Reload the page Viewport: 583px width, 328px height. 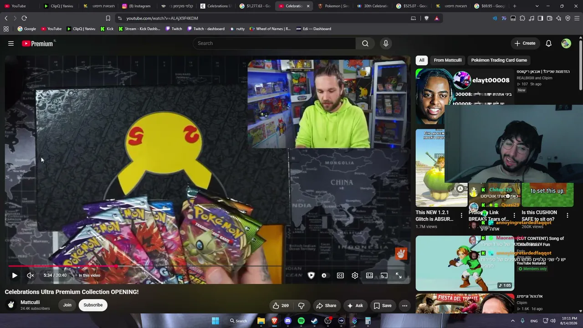(x=24, y=18)
